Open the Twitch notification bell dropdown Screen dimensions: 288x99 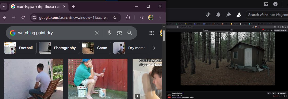coord(274,93)
